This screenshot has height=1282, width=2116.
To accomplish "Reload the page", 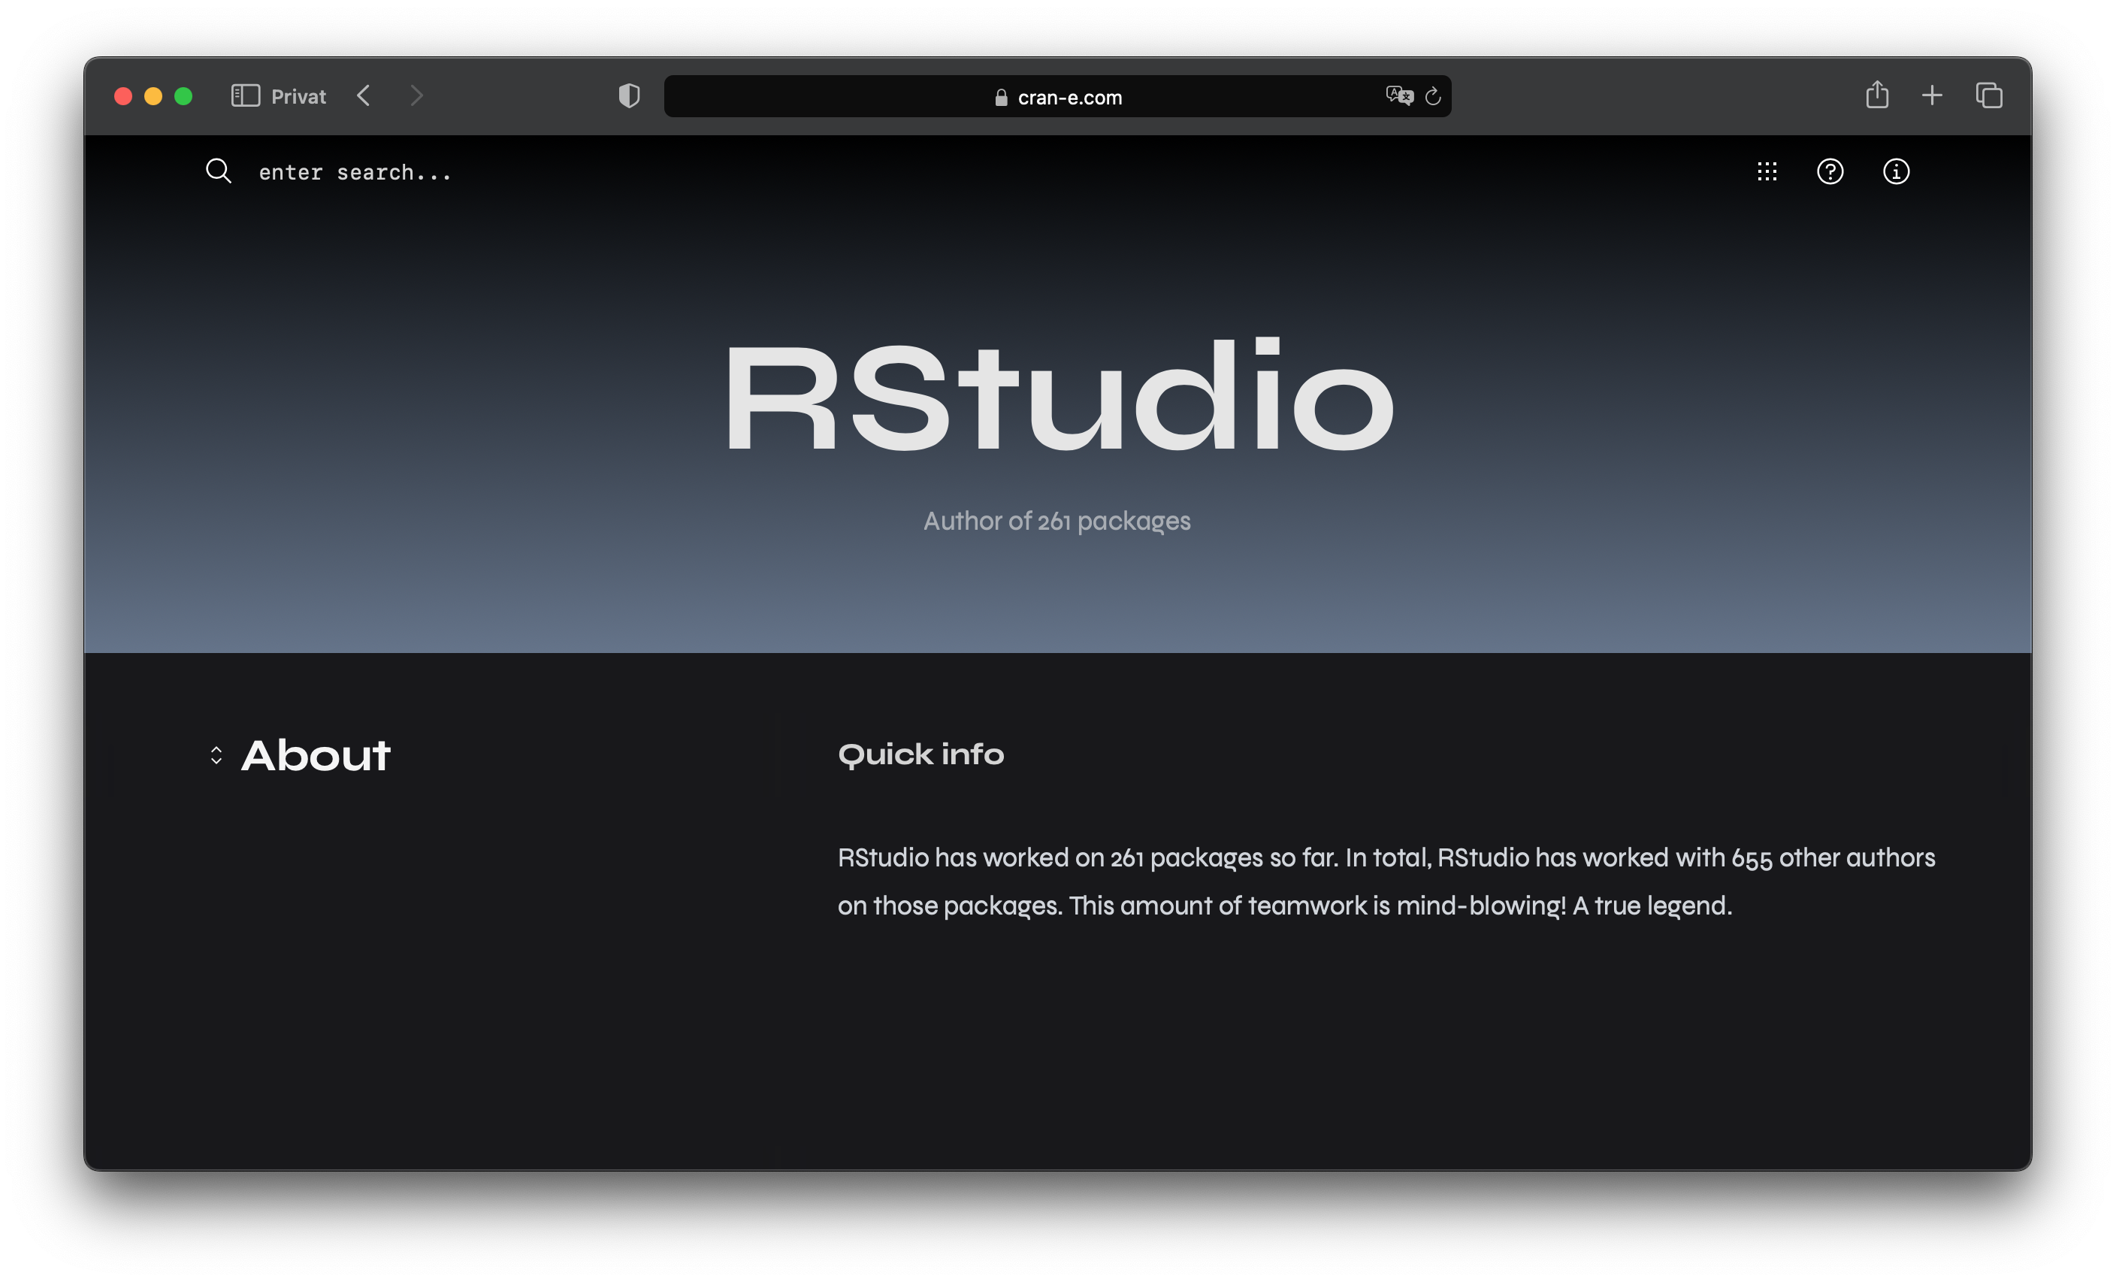I will pos(1433,96).
